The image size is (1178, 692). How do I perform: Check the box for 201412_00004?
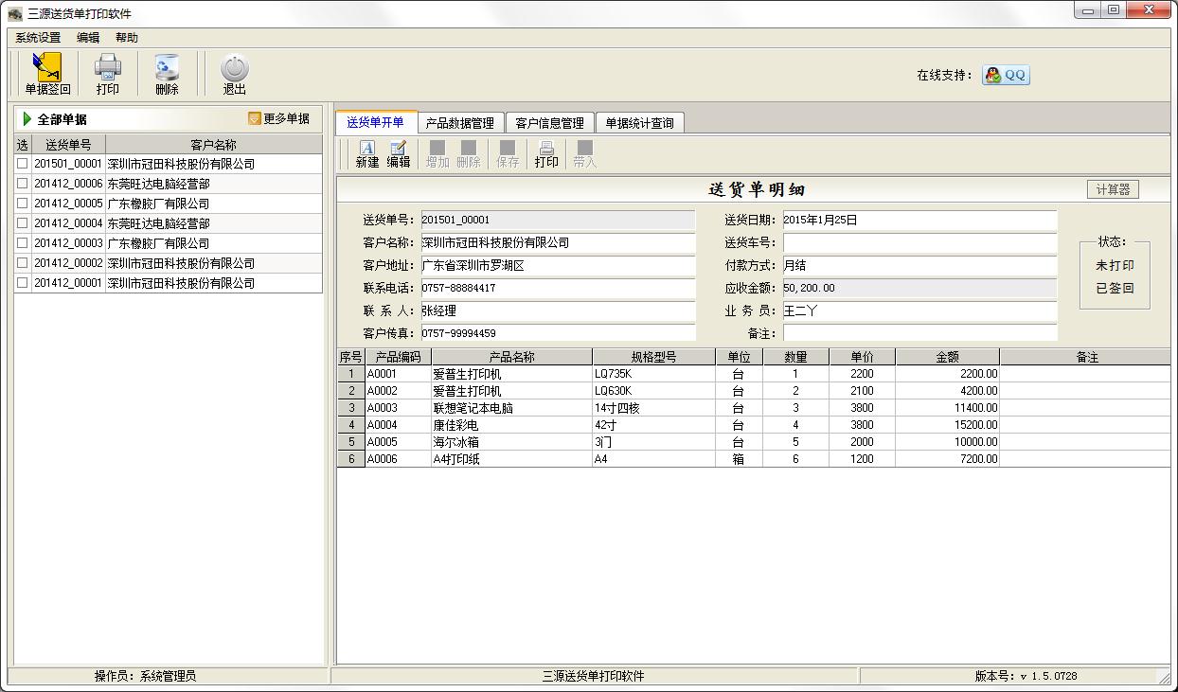point(23,222)
